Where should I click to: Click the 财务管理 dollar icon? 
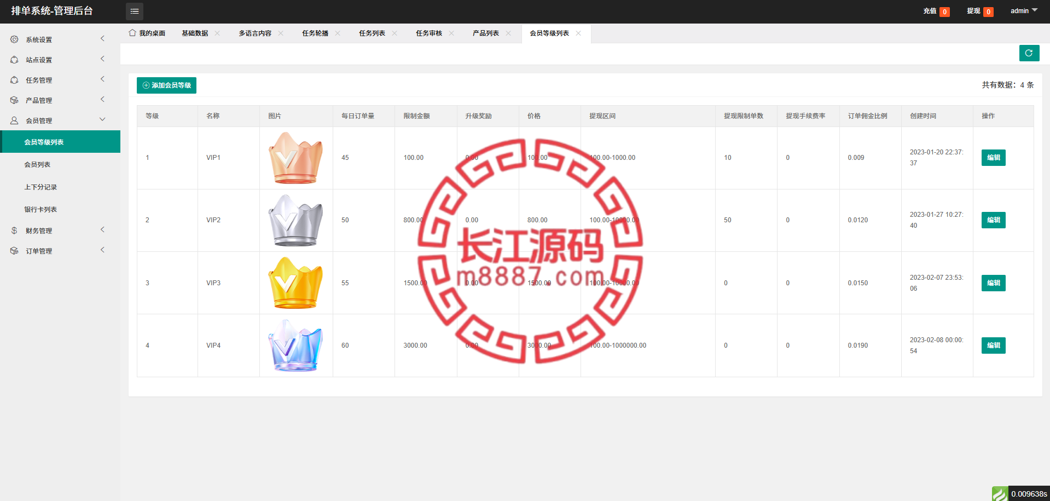14,231
